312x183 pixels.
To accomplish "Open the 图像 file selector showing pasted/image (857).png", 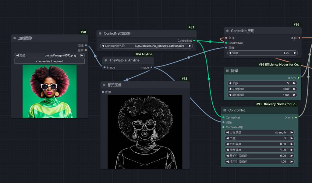I will click(50, 56).
